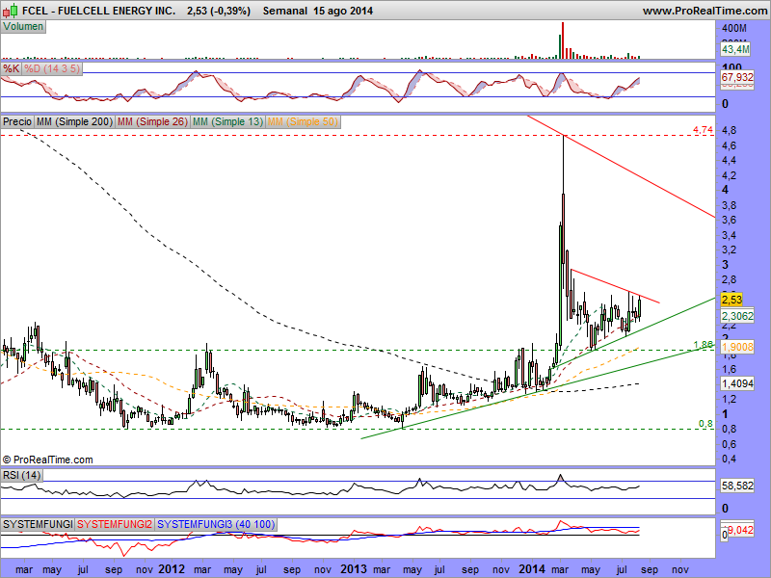Click the FCEL - FUELCELL ENERGY INC. title
The image size is (771, 578).
click(x=99, y=11)
